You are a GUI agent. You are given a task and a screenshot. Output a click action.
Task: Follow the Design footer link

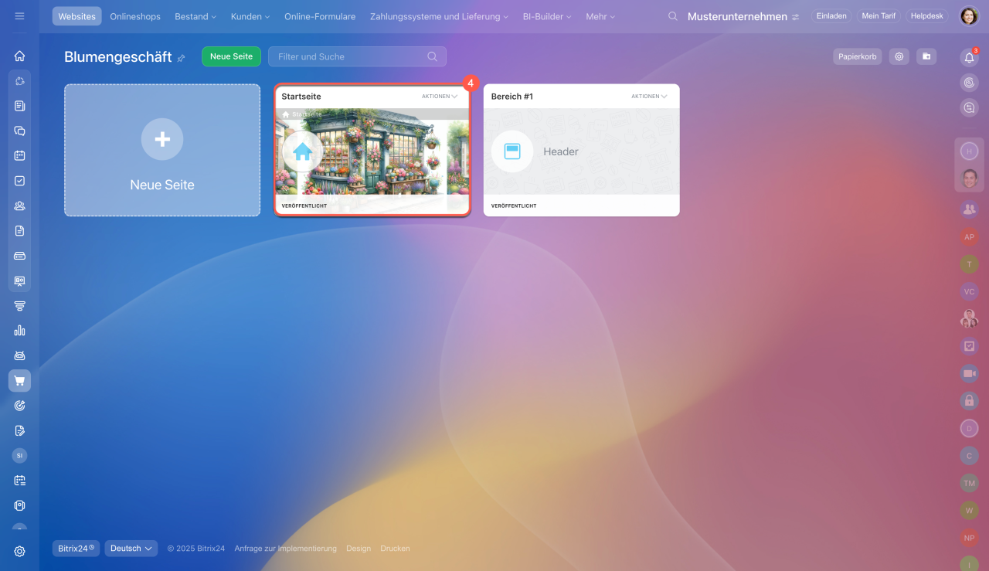359,549
